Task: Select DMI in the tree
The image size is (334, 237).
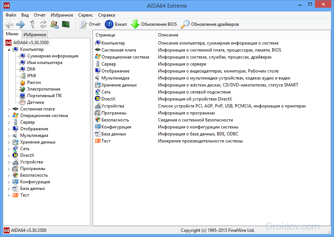Action: coord(31,69)
